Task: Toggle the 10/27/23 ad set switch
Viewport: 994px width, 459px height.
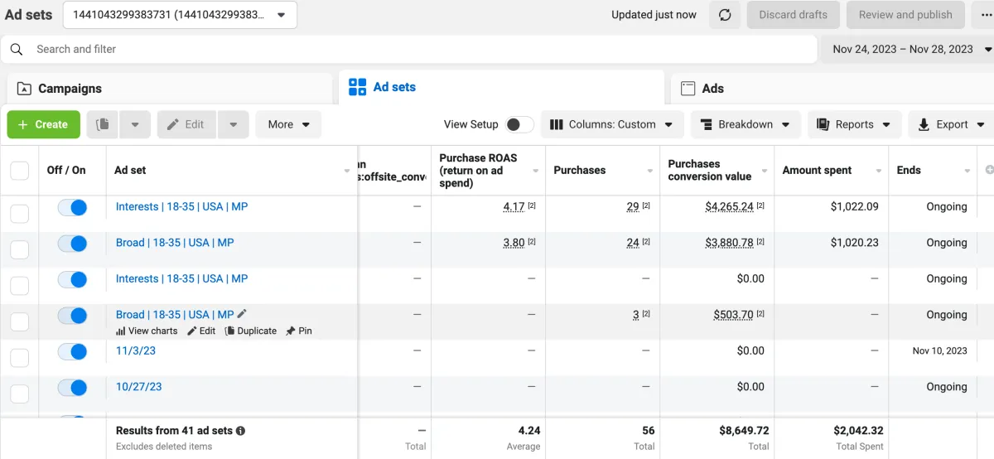Action: [72, 387]
